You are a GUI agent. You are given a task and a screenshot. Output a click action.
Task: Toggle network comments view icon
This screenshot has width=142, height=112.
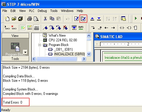30,28
